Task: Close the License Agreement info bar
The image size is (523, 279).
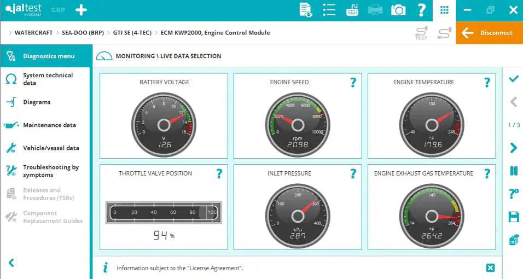Action: click(490, 268)
